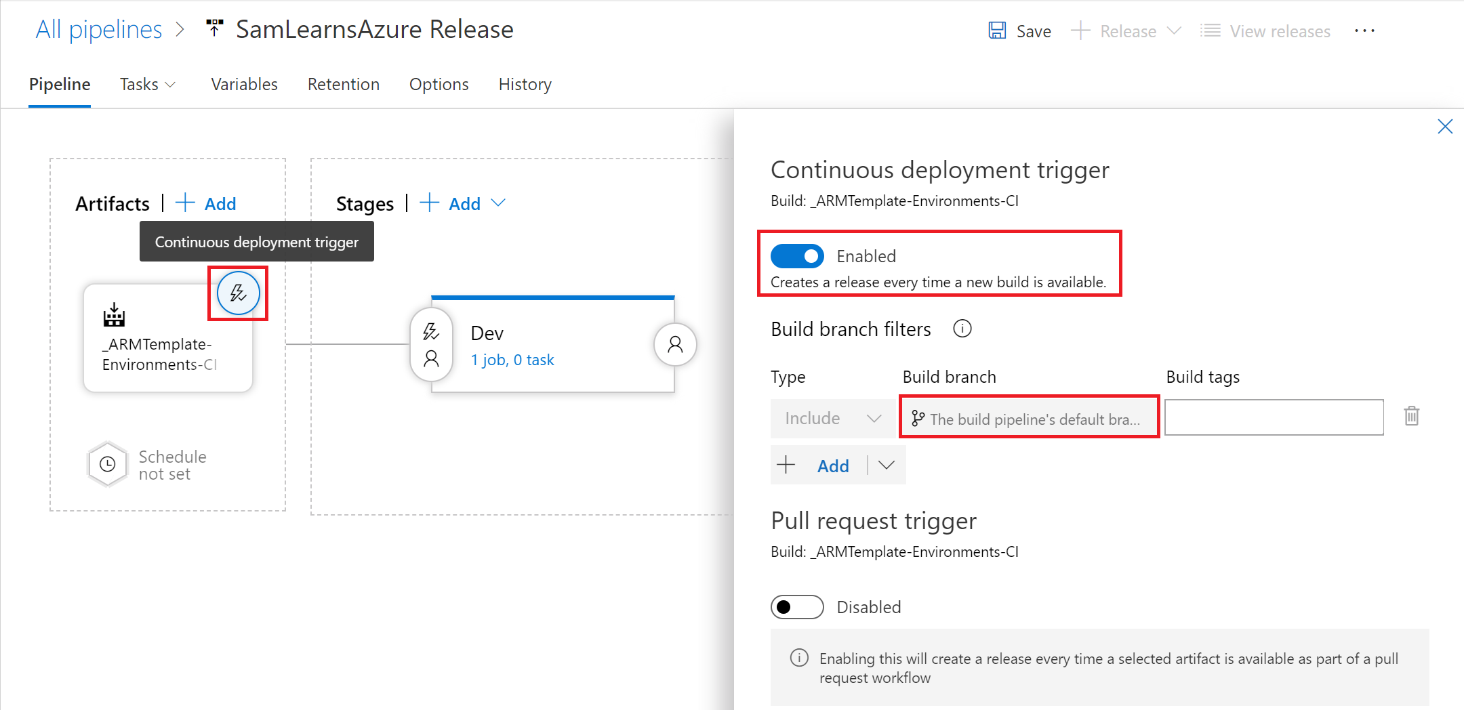Open the Include type dropdown
The width and height of the screenshot is (1464, 710).
tap(832, 419)
